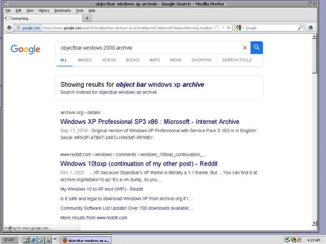The height and width of the screenshot is (244, 326).
Task: Launch the Internet Explorer quick launch icon
Action: (33, 240)
